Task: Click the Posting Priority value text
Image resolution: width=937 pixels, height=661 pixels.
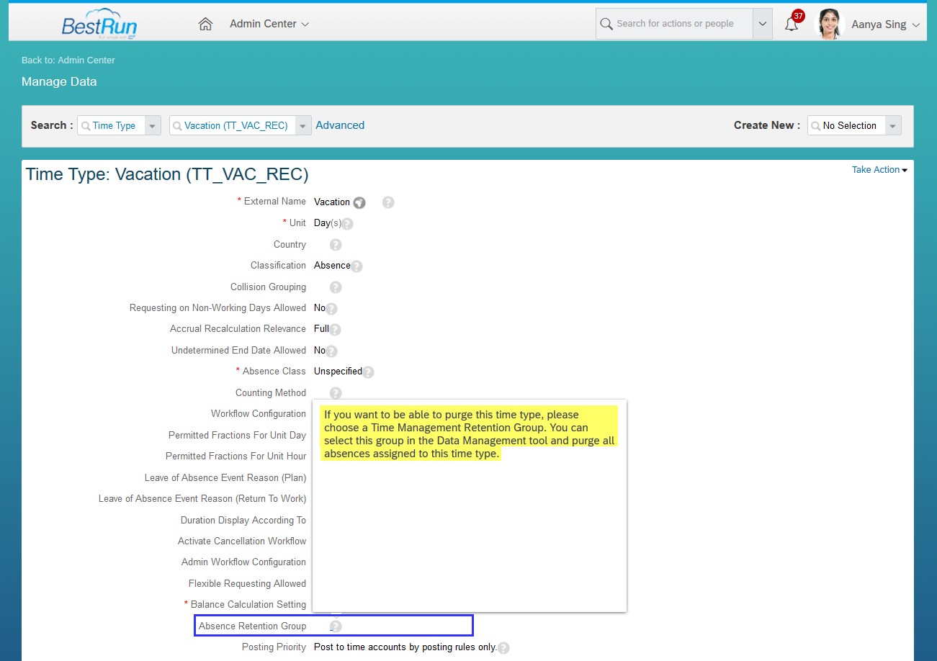Action: [405, 647]
